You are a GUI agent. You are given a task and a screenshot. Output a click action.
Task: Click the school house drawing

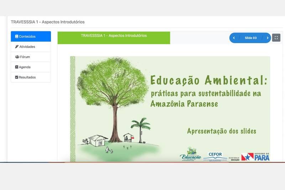98,140
